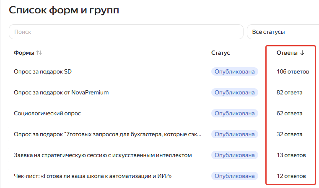Open the form Опрос за подарок от NovaPremium
The width and height of the screenshot is (319, 188).
tap(61, 92)
